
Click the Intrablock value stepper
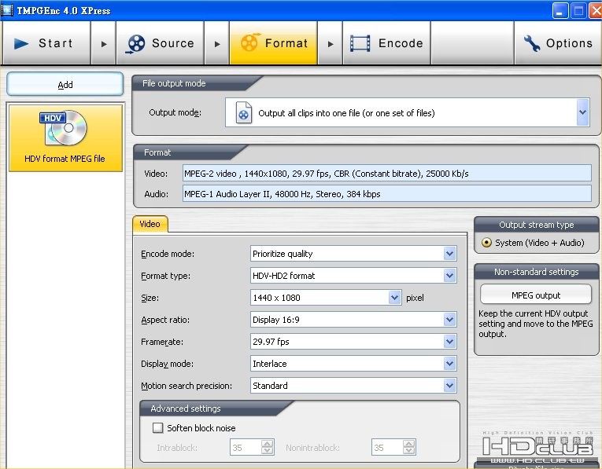tap(268, 447)
